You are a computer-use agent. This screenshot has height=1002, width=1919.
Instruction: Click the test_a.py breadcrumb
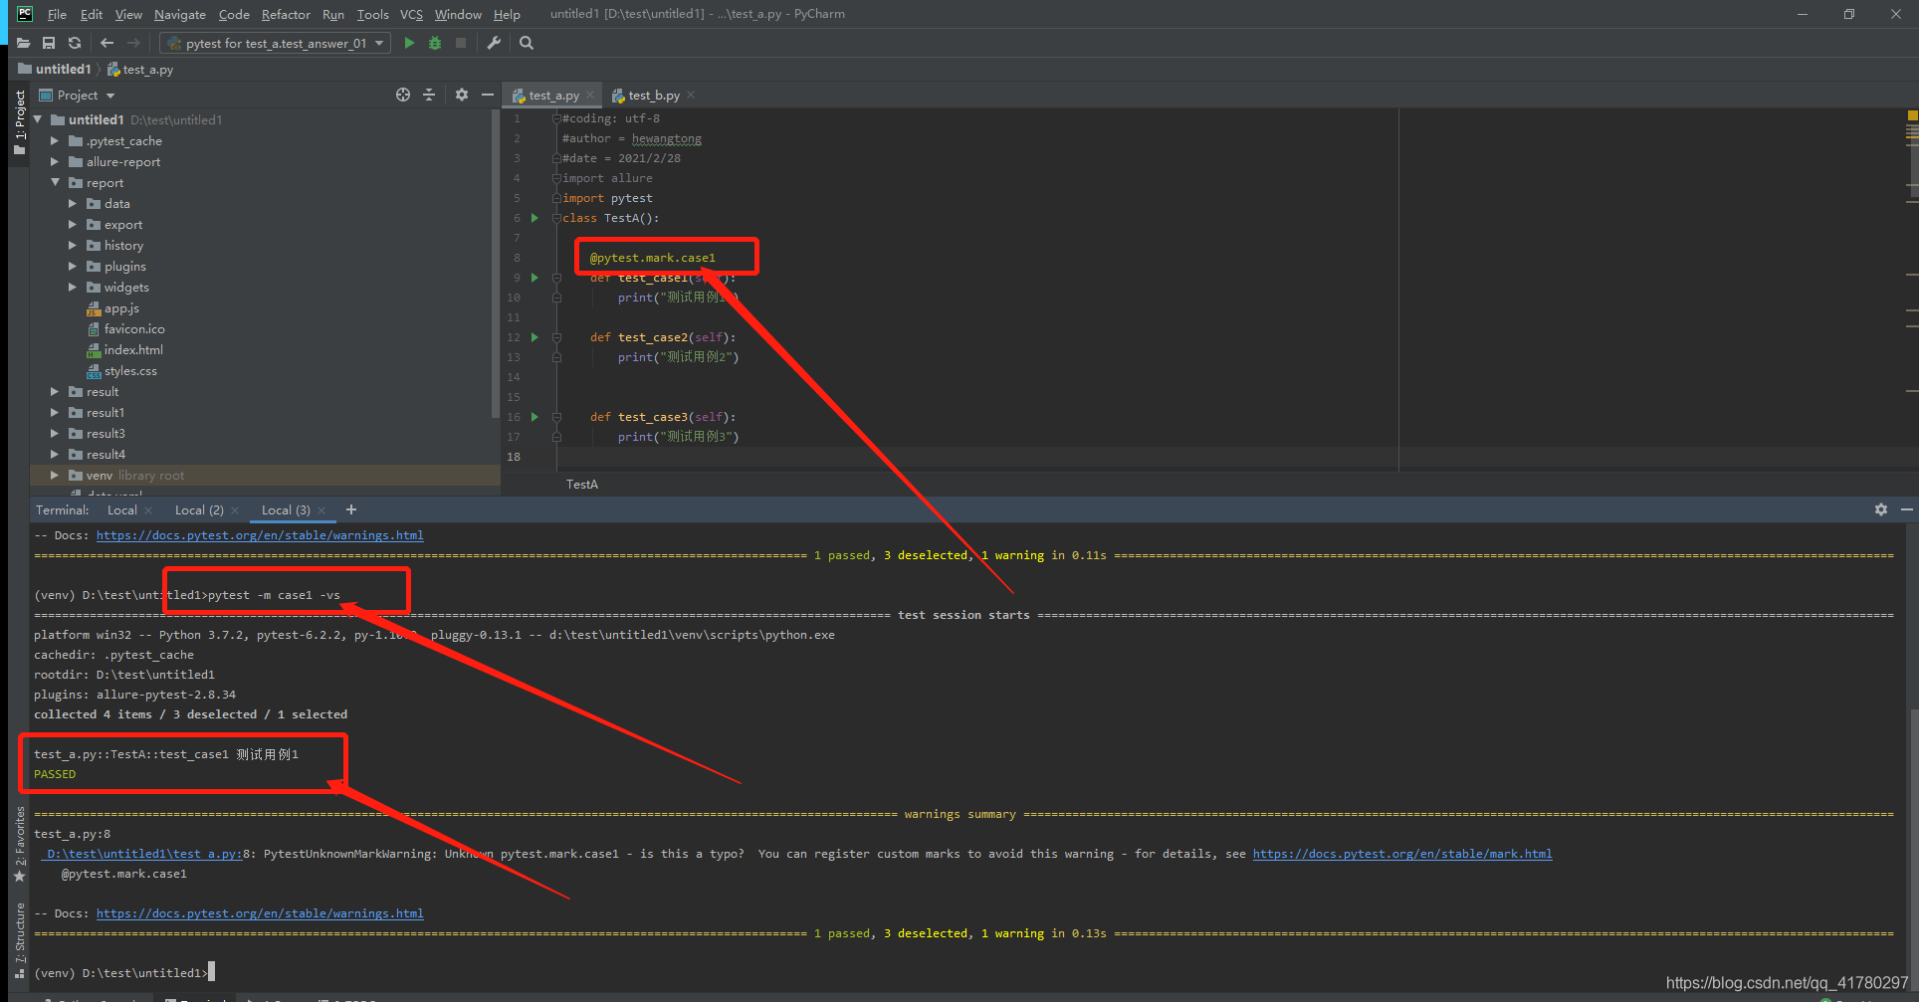pos(140,70)
